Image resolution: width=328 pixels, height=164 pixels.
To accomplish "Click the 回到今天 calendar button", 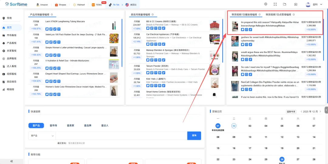I will [x=291, y=112].
